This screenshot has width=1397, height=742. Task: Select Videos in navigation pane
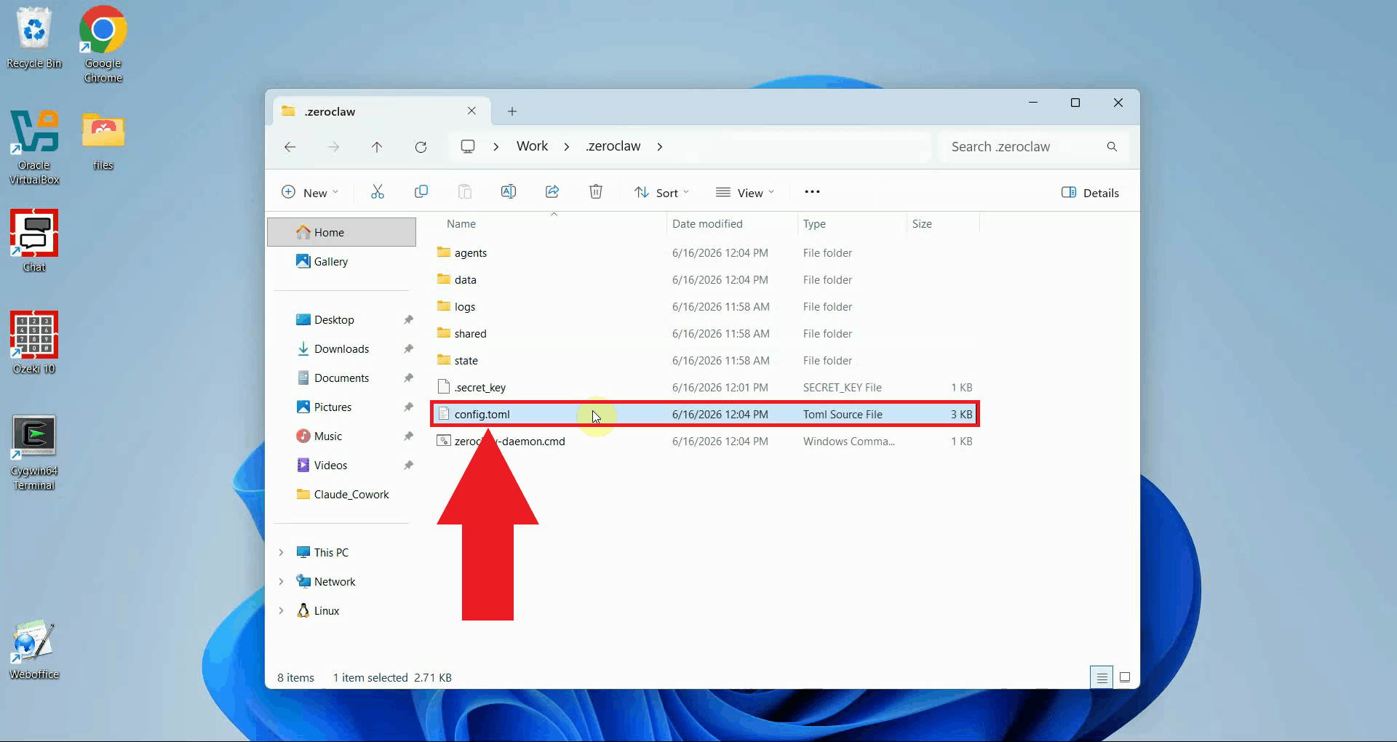pos(342,466)
